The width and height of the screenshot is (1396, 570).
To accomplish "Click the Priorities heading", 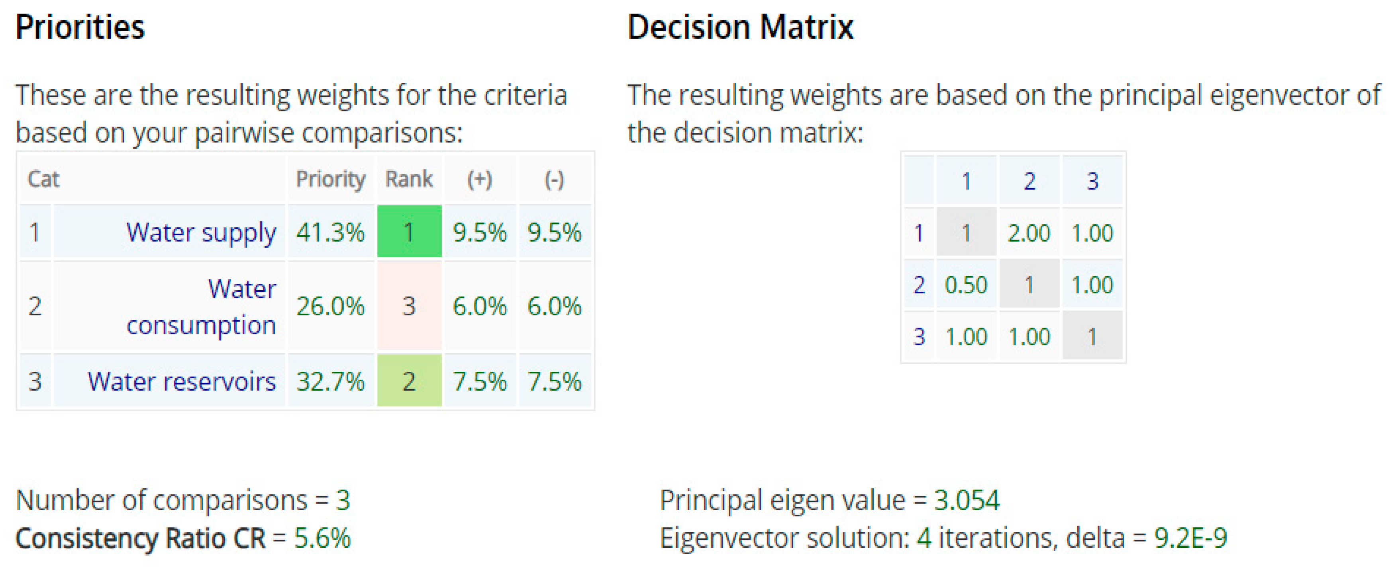I will [80, 27].
